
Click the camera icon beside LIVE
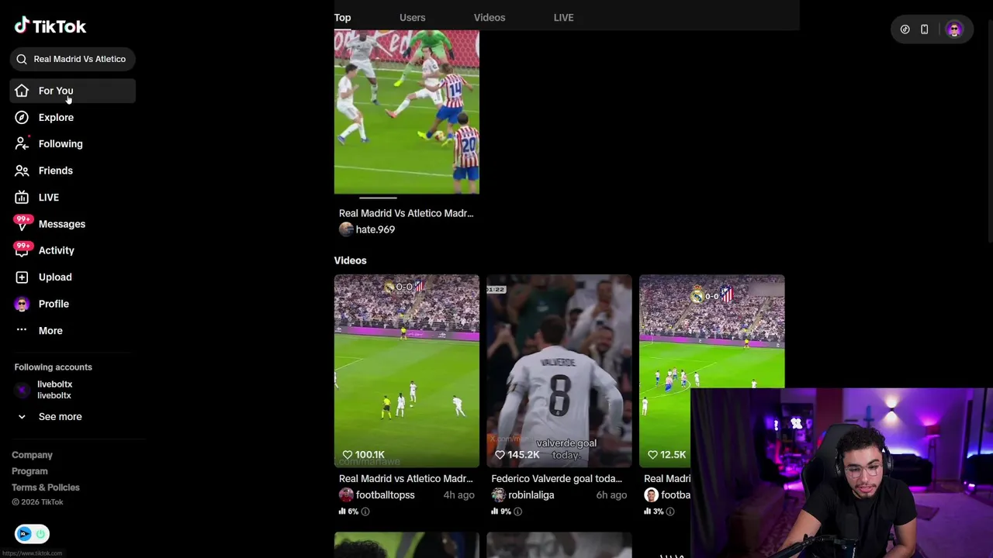22,197
